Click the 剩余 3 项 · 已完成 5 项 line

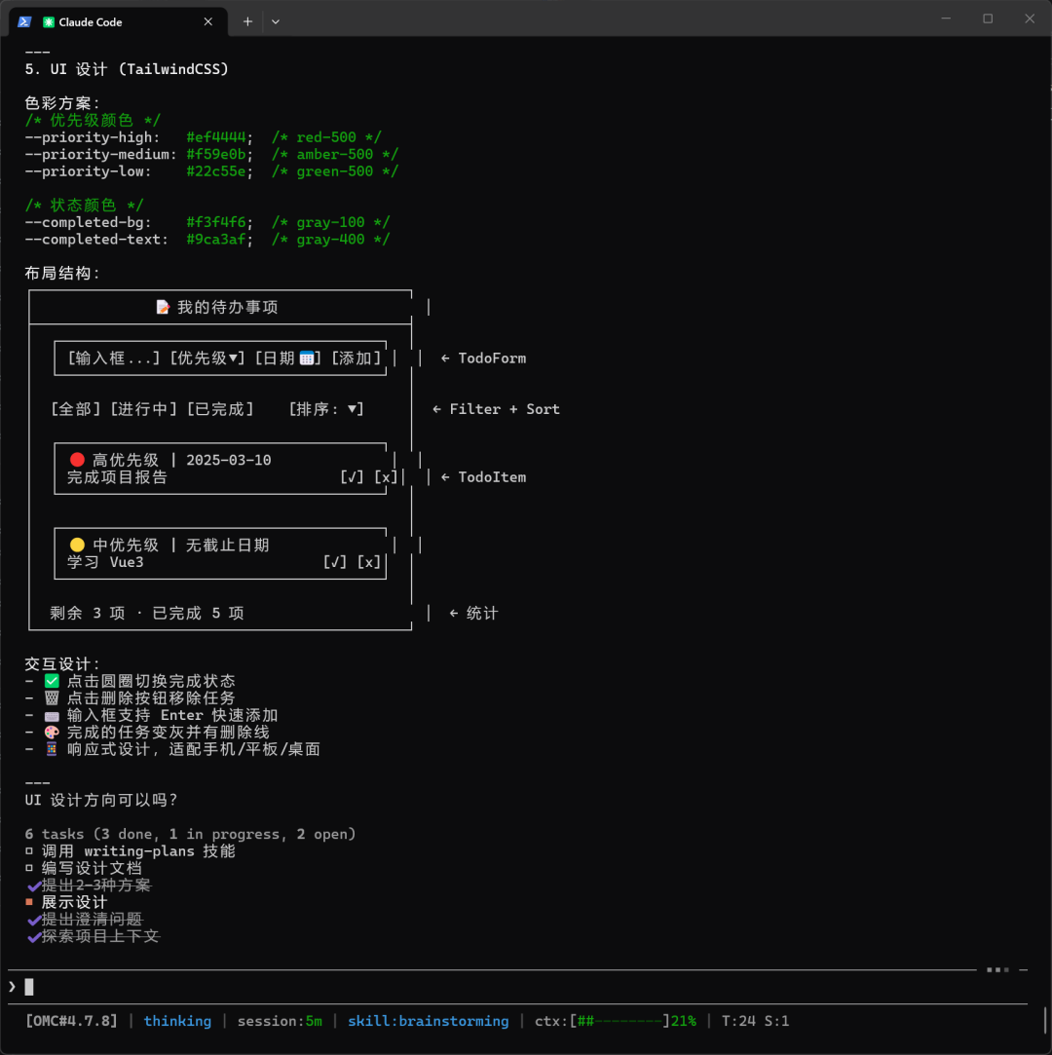tap(147, 613)
